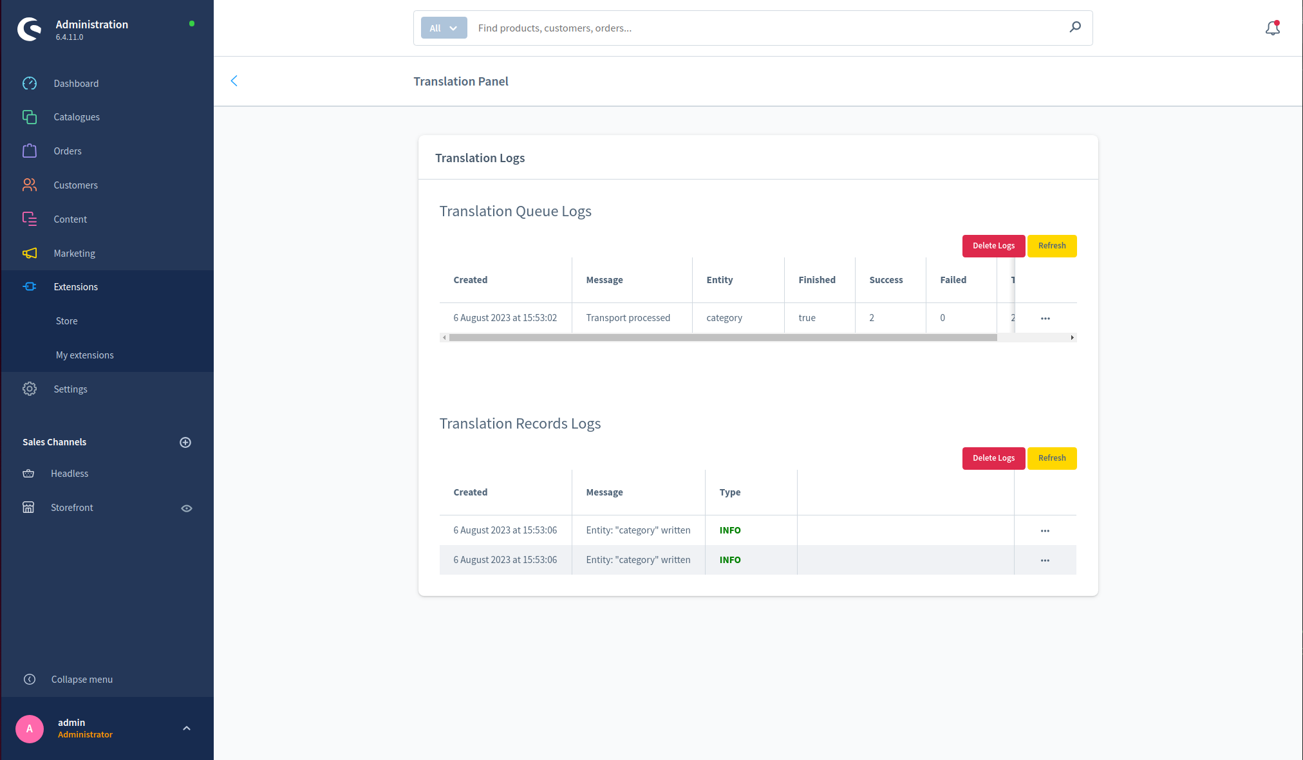Open Orders menu item
This screenshot has width=1303, height=760.
[x=68, y=151]
